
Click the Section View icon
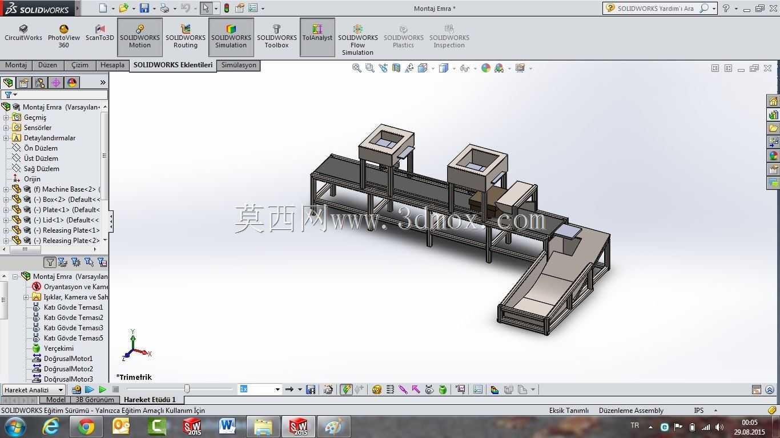click(x=396, y=68)
